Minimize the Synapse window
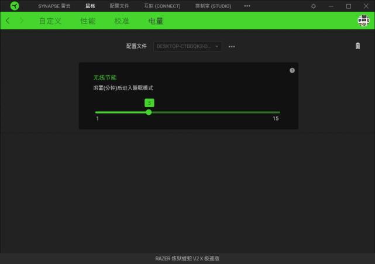This screenshot has width=375, height=264. pos(331,6)
